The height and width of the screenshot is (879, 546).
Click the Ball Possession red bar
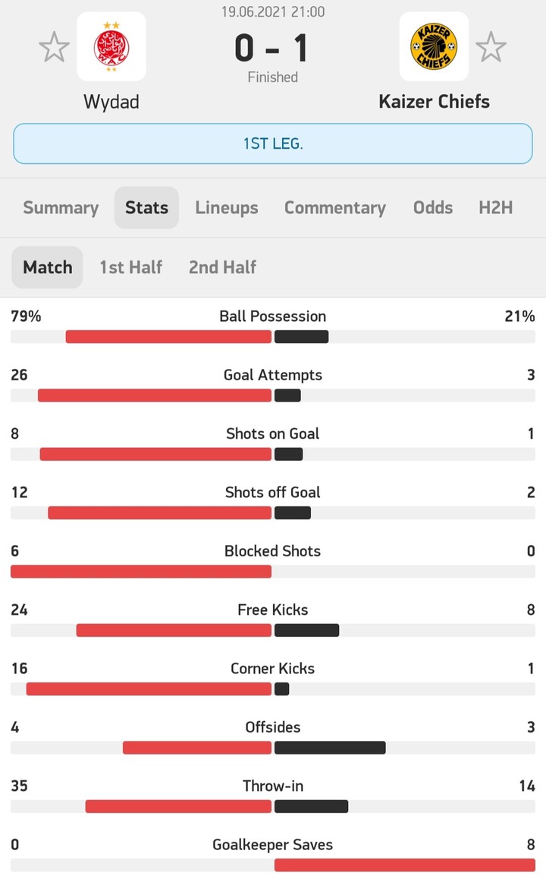(168, 337)
